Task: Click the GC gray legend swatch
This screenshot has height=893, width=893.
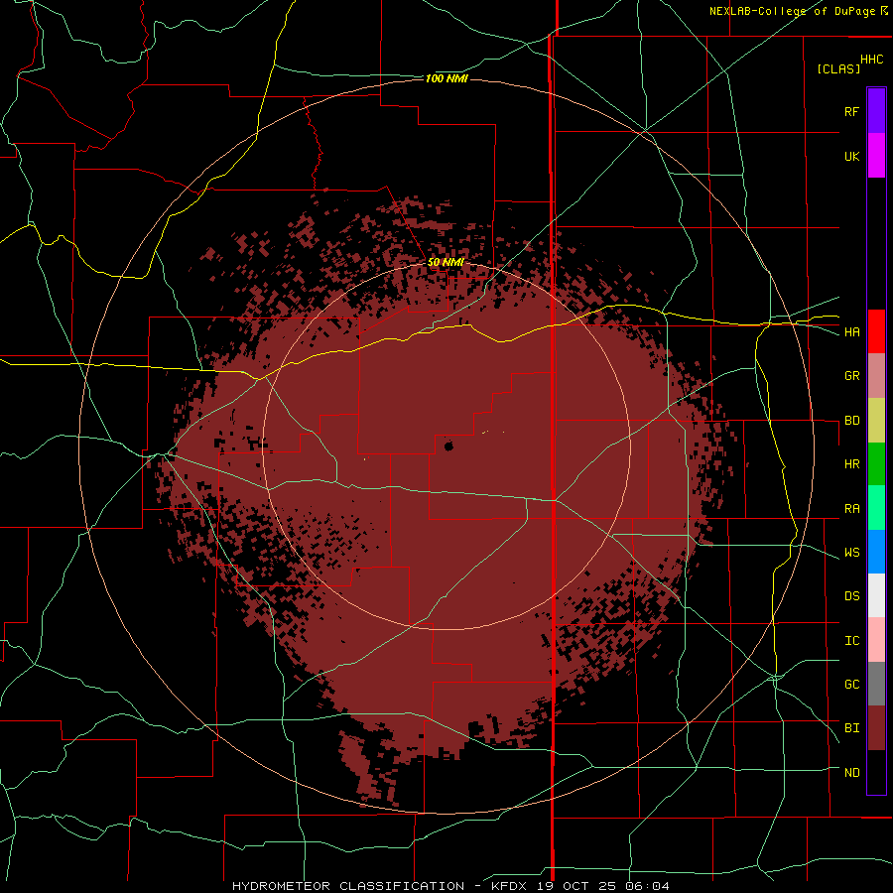Action: (876, 684)
